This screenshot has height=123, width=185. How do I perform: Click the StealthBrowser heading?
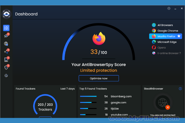(x=153, y=89)
